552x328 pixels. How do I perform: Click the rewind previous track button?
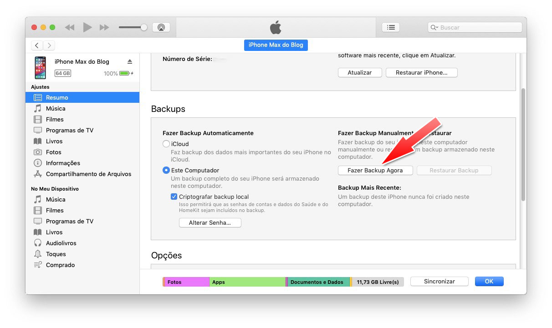pyautogui.click(x=70, y=27)
